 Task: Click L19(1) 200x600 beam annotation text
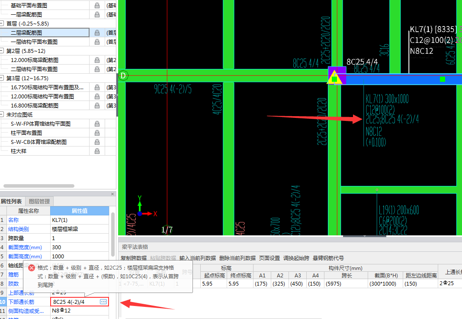[399, 210]
